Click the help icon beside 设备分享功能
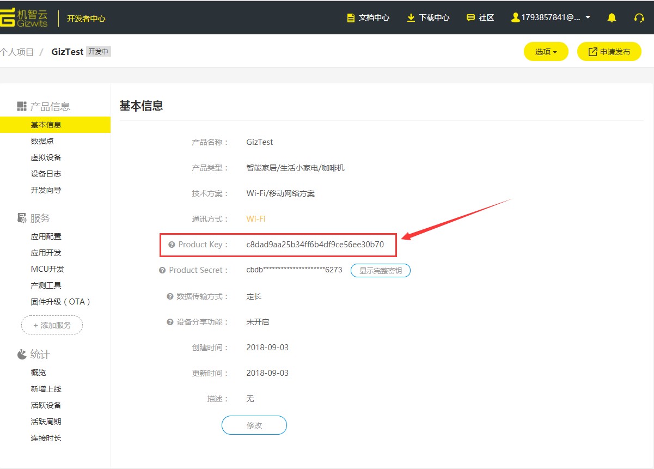The image size is (654, 469). point(170,322)
